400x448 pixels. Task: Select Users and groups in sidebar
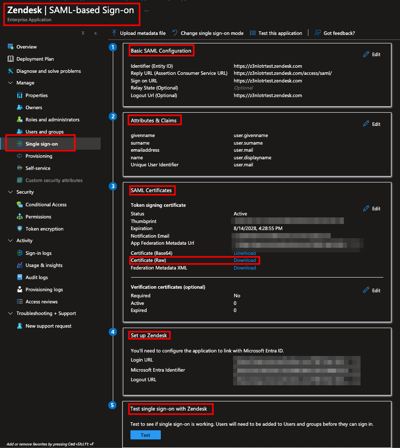pos(45,131)
